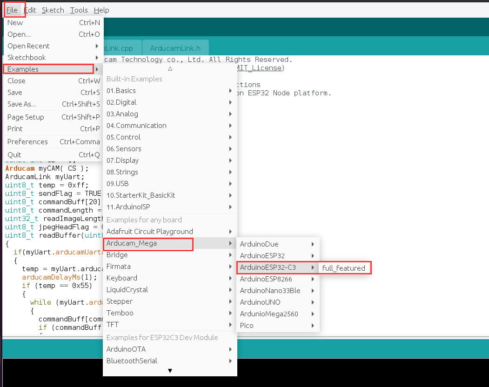Open ArduinoOTA examples submenu
The height and width of the screenshot is (387, 489).
[170, 349]
